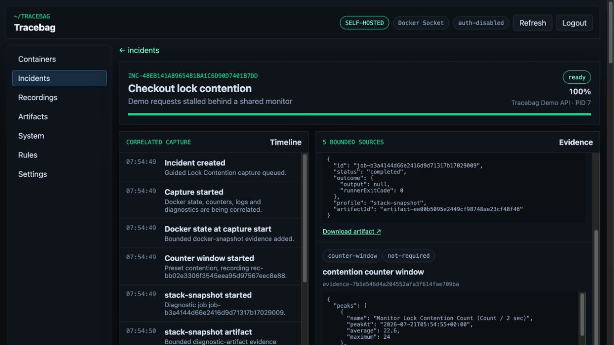Image resolution: width=614 pixels, height=345 pixels.
Task: Click the evidence-7b5e546d4a204552afa3f614fae709ba ID
Action: (x=391, y=284)
